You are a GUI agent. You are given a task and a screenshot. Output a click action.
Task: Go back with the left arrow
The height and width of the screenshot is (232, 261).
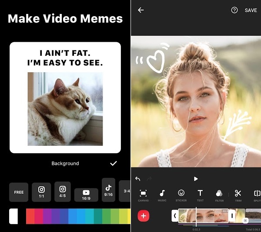point(141,10)
